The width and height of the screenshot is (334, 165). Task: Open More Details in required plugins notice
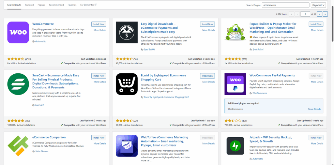click(314, 109)
